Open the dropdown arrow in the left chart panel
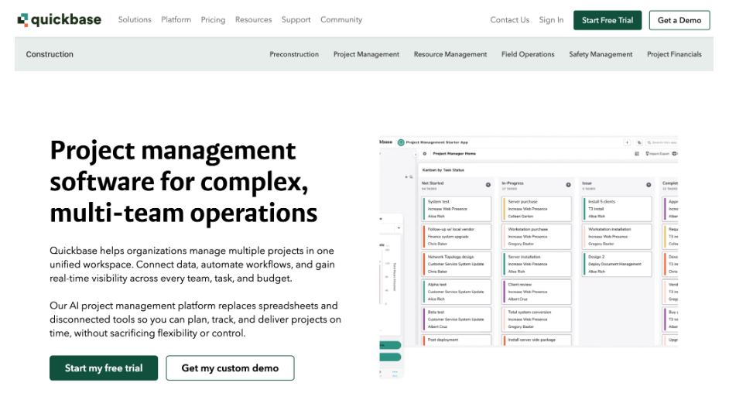The height and width of the screenshot is (393, 729). (399, 228)
